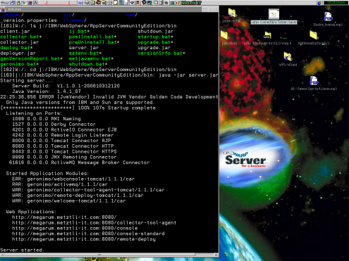Click the right arrow of the terminal horizontal scrollbar
The image size is (349, 261).
[216, 255]
